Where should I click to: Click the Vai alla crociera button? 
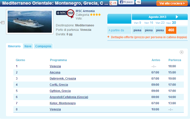pos(172,3)
